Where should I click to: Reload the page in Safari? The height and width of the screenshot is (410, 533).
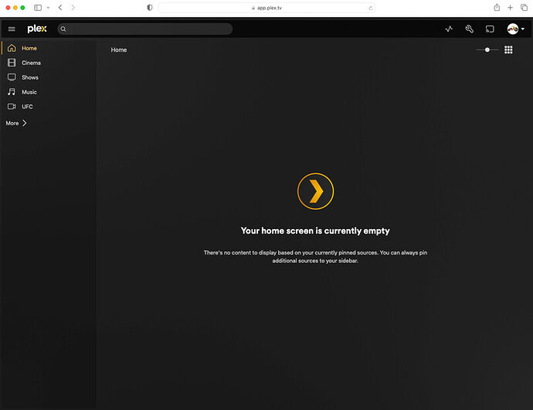coord(371,8)
